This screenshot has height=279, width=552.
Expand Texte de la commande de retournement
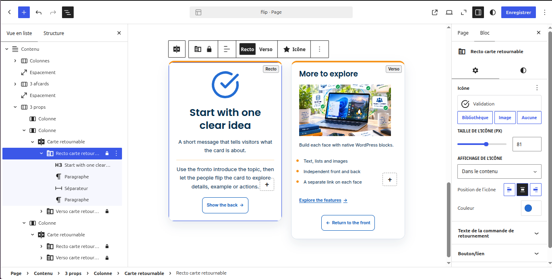coord(499,233)
